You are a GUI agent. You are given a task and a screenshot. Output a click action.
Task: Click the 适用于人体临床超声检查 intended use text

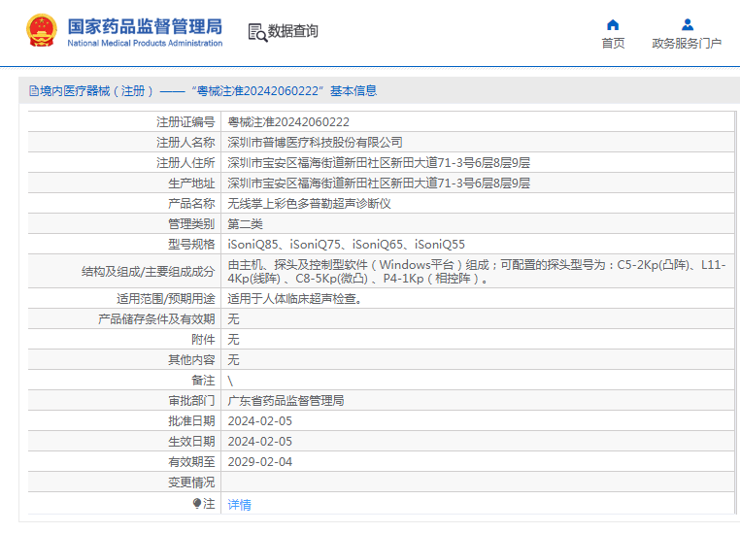coord(295,299)
